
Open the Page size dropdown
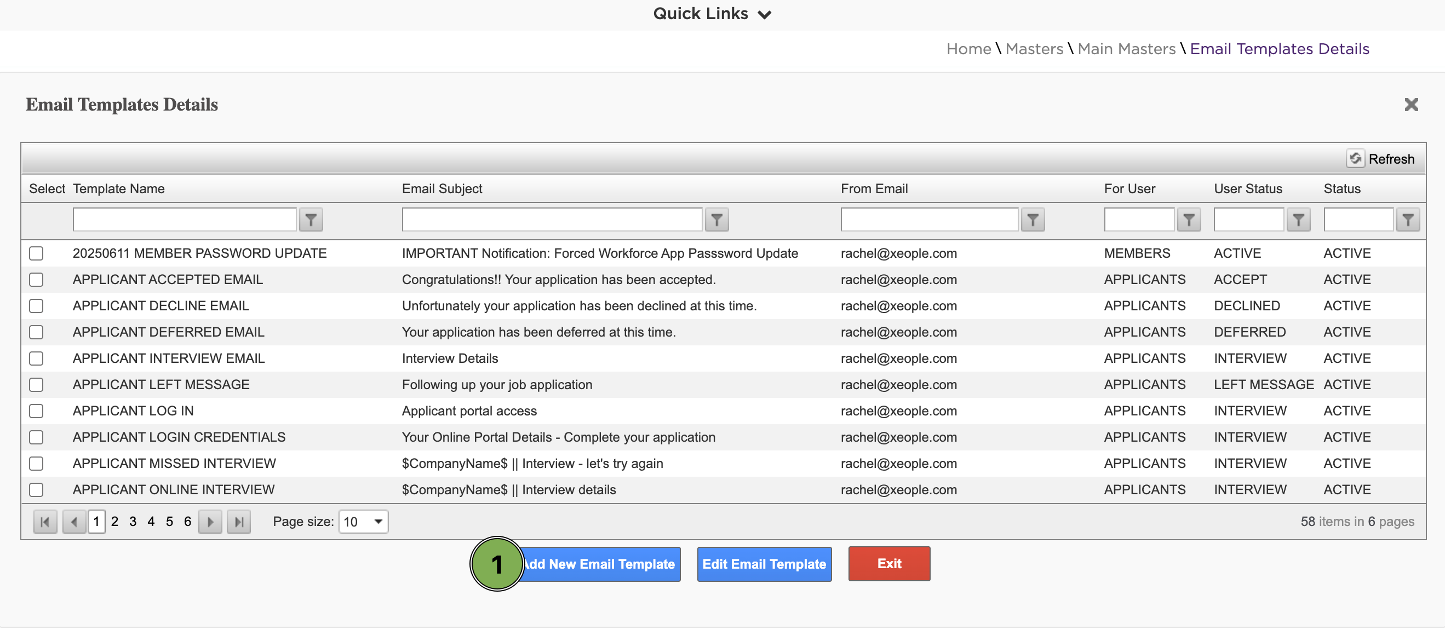pyautogui.click(x=363, y=522)
